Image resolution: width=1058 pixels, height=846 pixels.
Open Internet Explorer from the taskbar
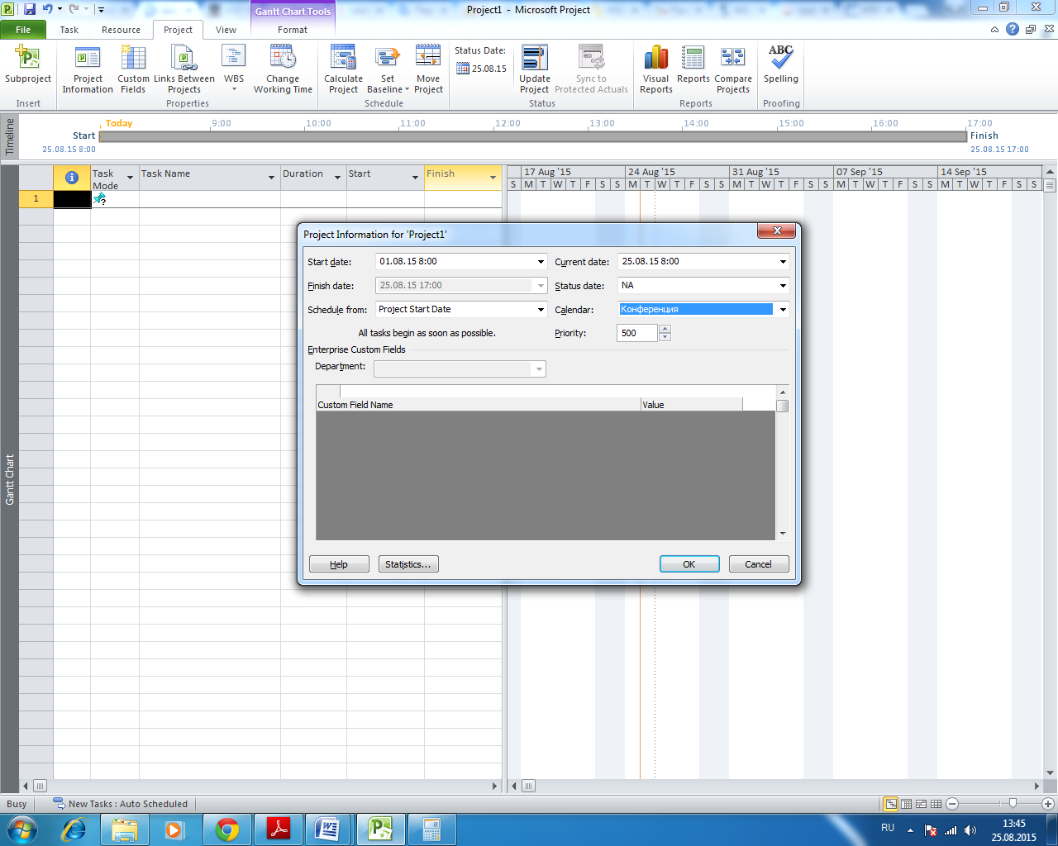(x=74, y=829)
